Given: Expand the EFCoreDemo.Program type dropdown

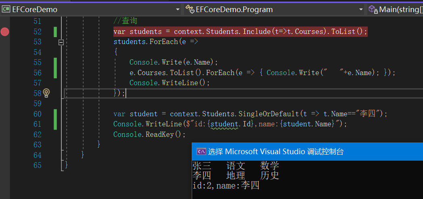Looking at the screenshot, I should 361,9.
